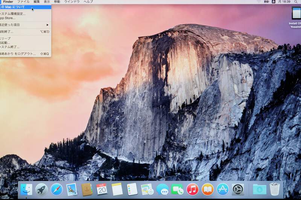Open the Finder menu in menu bar
The height and width of the screenshot is (200, 301).
click(x=8, y=2)
